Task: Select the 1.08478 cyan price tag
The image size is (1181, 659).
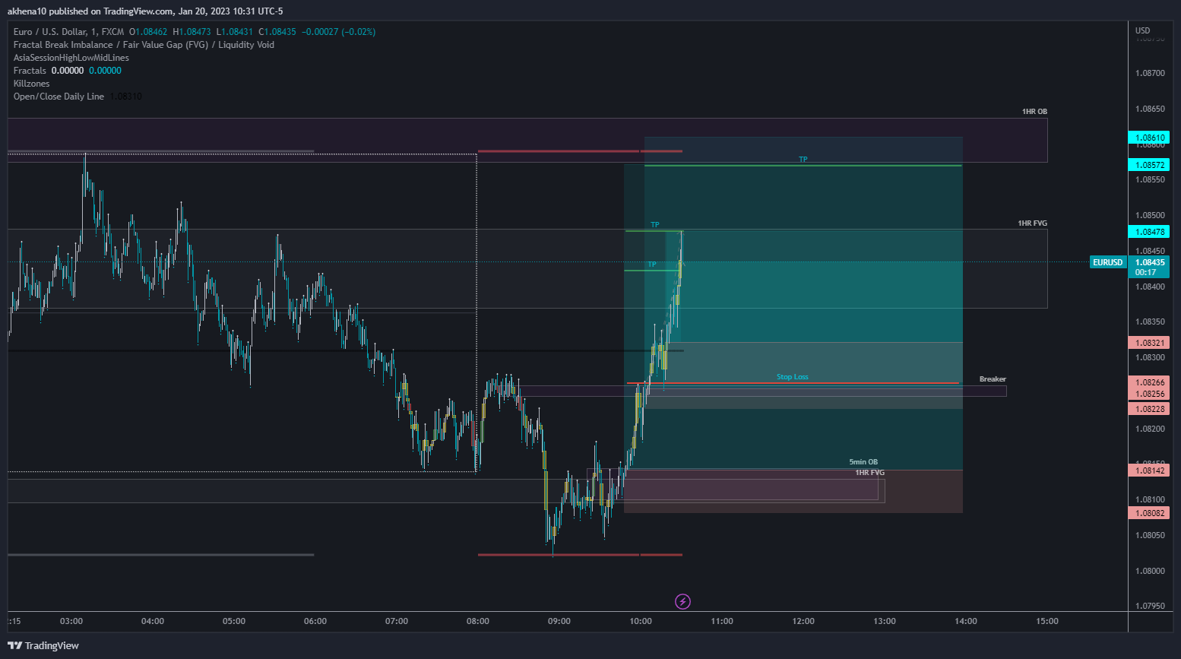Action: [1149, 232]
